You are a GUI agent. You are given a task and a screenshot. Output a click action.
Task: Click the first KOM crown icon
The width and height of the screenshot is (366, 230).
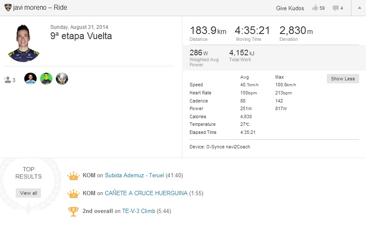point(74,176)
